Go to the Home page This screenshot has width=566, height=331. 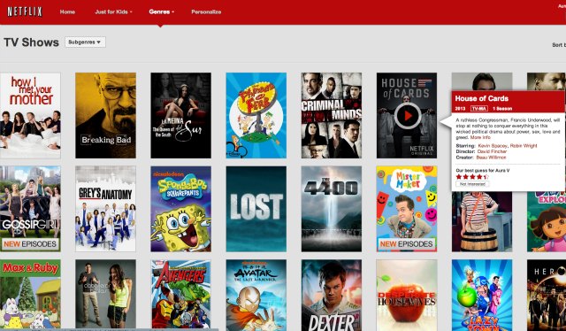tap(67, 12)
